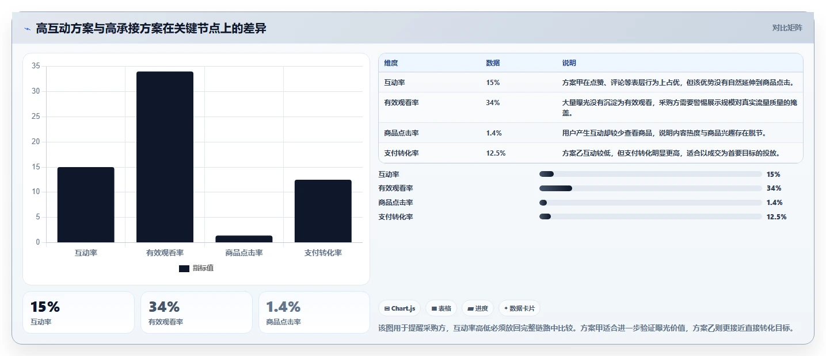Click the 34% value in table
Screen dimensions: 826x356
point(493,102)
